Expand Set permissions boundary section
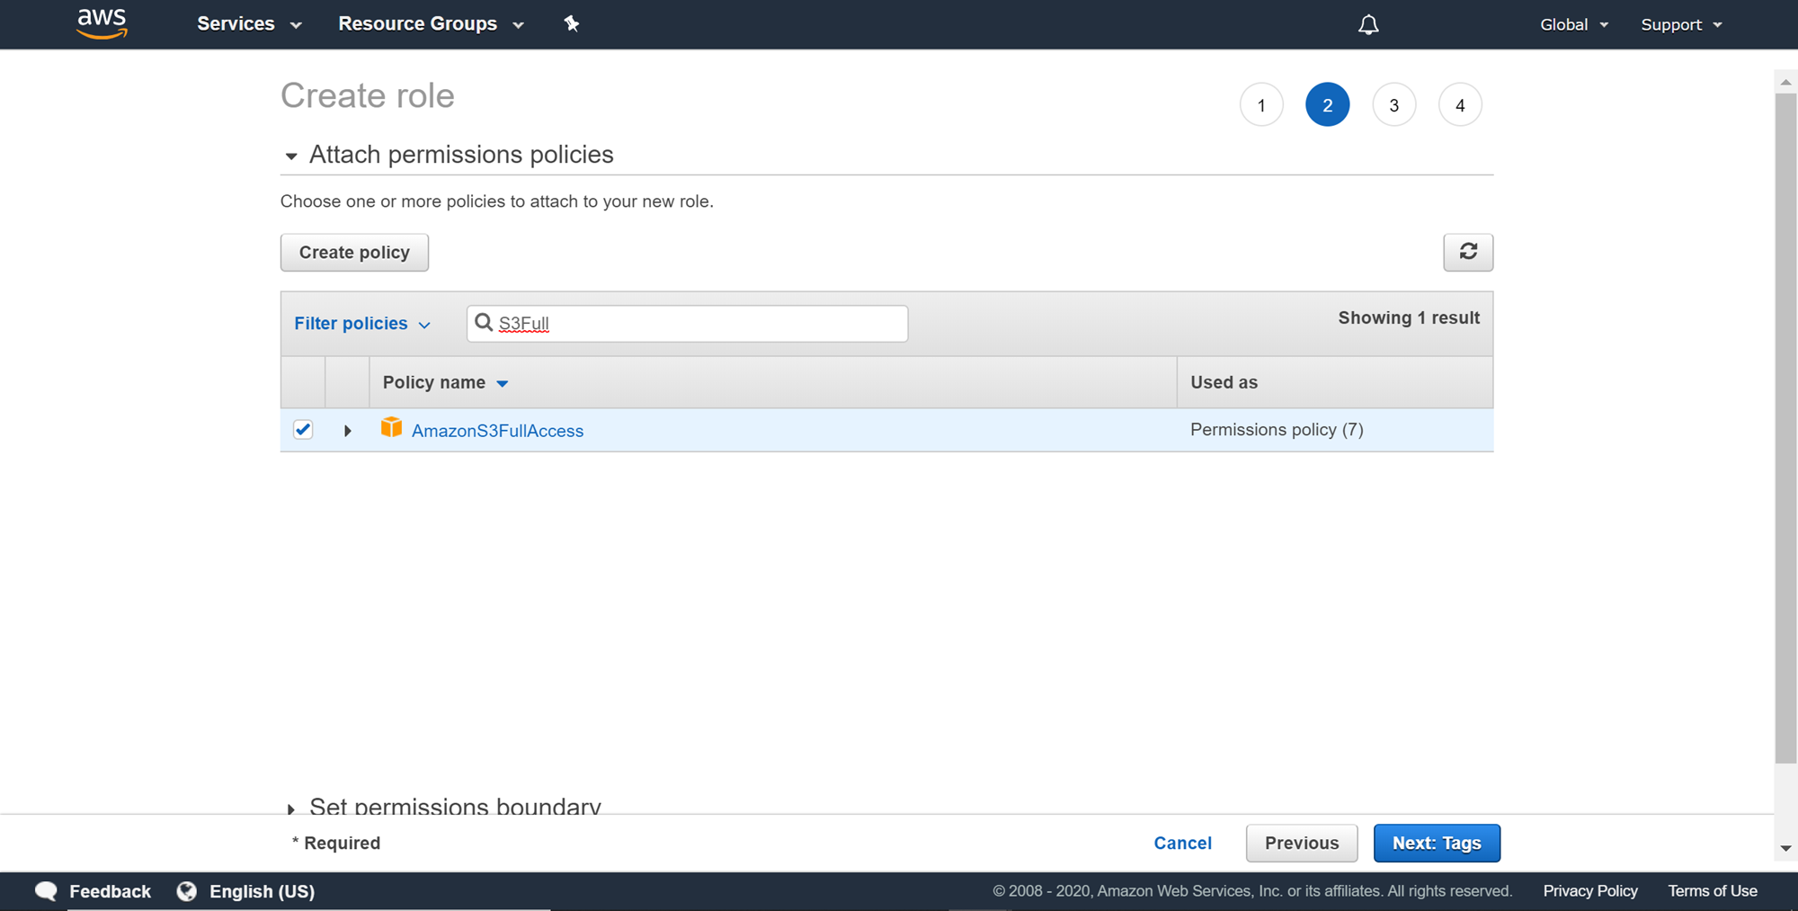Screen dimensions: 1798x911 pyautogui.click(x=291, y=808)
